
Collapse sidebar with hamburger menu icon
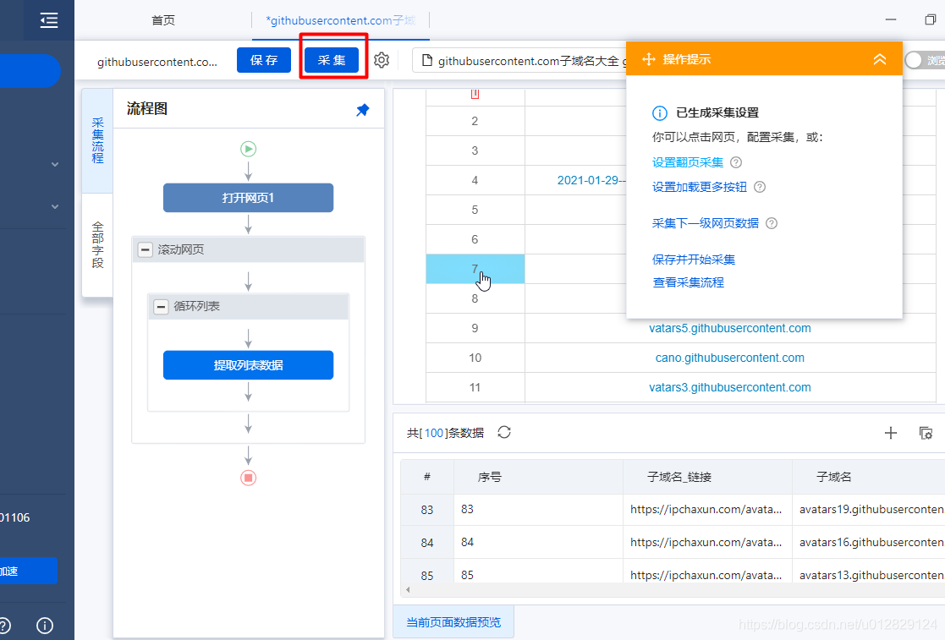coord(49,20)
